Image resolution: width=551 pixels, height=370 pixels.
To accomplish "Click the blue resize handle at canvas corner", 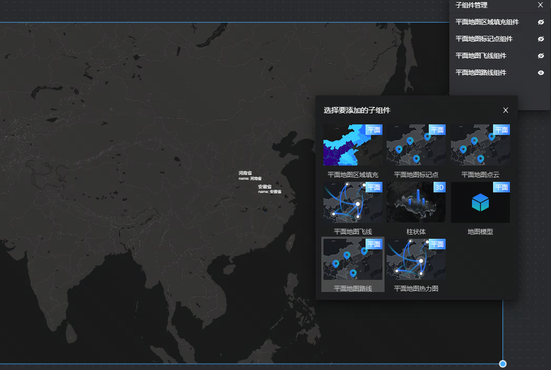I will click(x=503, y=364).
